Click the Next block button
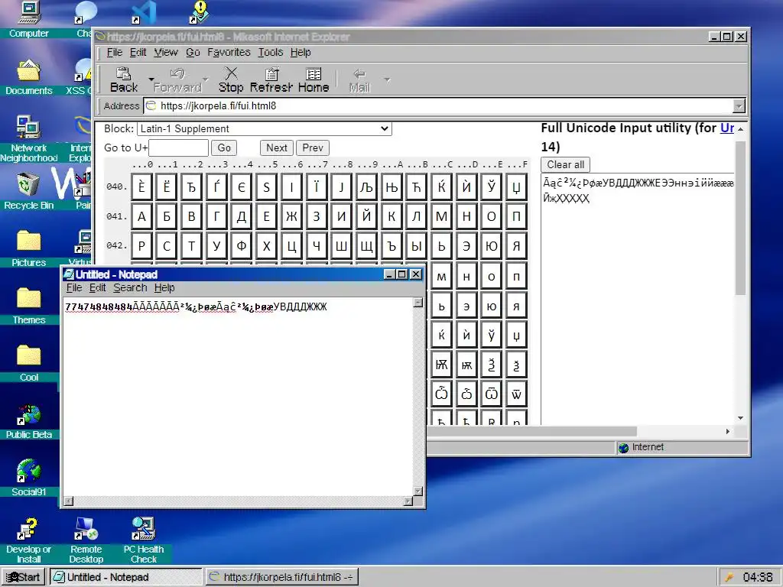The height and width of the screenshot is (587, 783). 277,148
